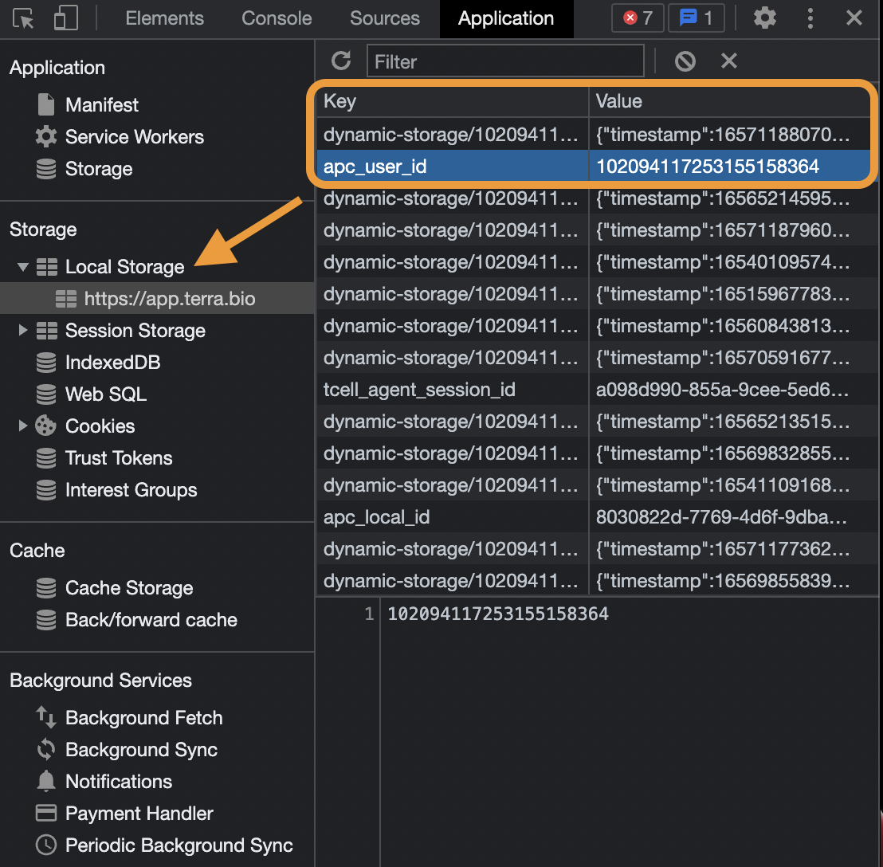Open the three-dot customize menu

click(x=810, y=18)
